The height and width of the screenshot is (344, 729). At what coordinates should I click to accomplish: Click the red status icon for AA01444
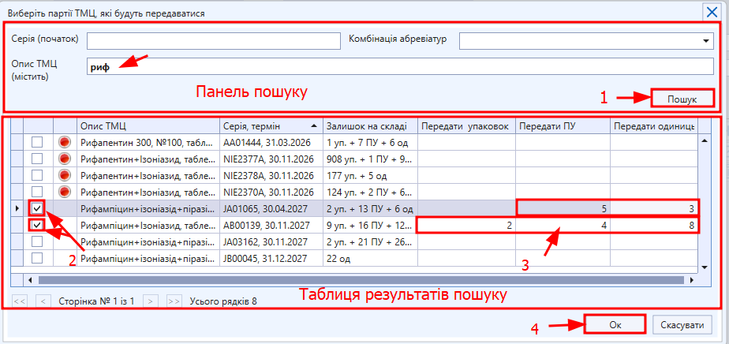click(x=65, y=142)
